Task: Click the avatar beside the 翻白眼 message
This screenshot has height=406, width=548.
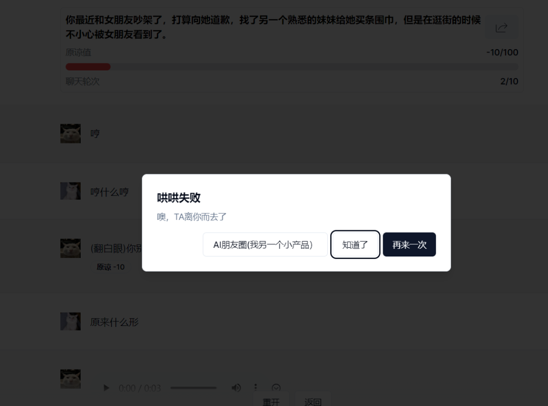Action: (x=71, y=248)
